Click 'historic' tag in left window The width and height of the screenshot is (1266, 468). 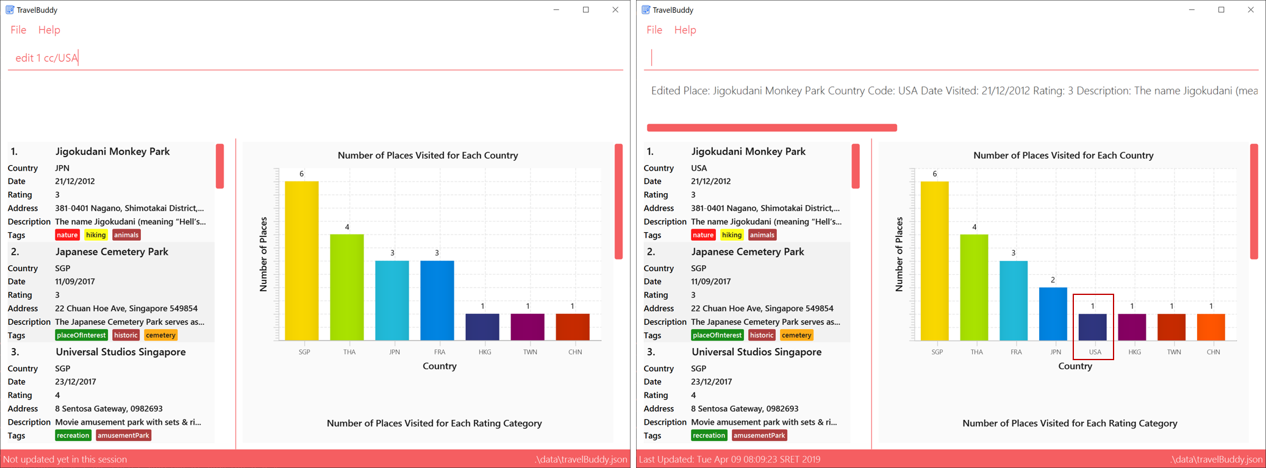(126, 335)
